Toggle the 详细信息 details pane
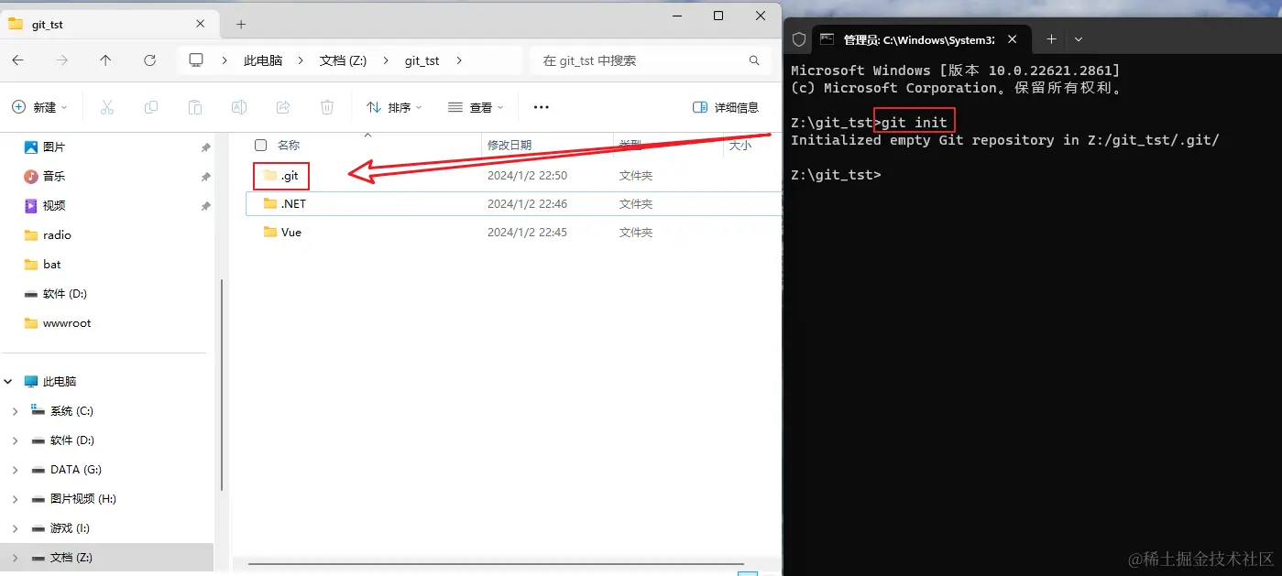Viewport: 1282px width, 576px height. click(x=726, y=107)
